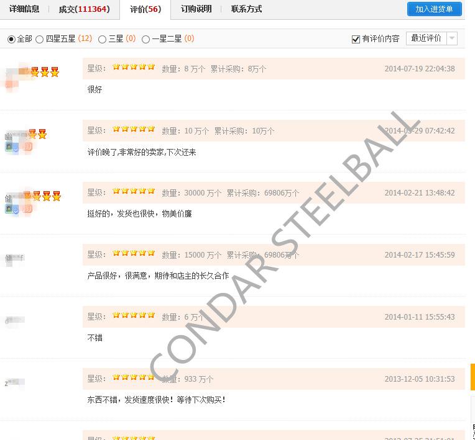475x440 pixels.
Task: Select the 三星 (0) radio filter
Action: click(103, 39)
